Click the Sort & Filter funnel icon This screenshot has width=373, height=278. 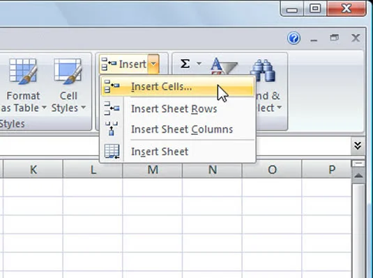point(224,67)
